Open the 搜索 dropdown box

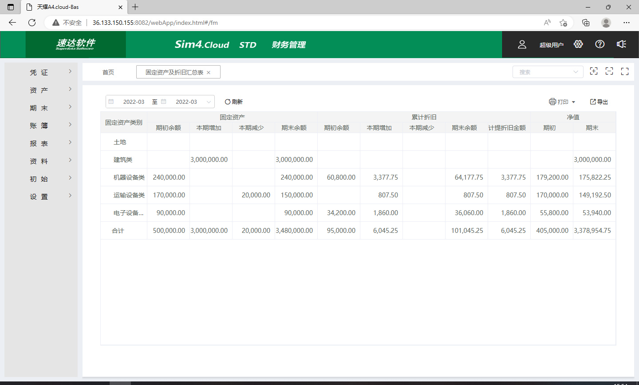point(548,72)
